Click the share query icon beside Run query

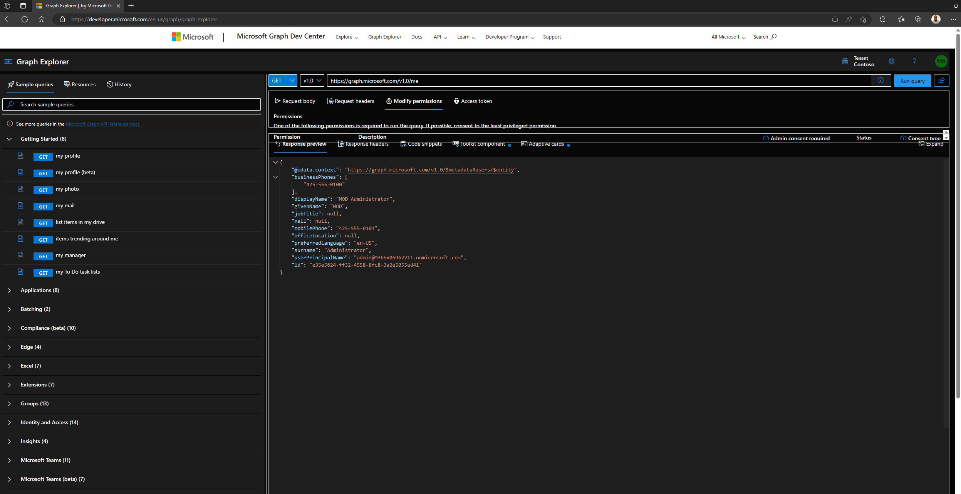pos(942,81)
